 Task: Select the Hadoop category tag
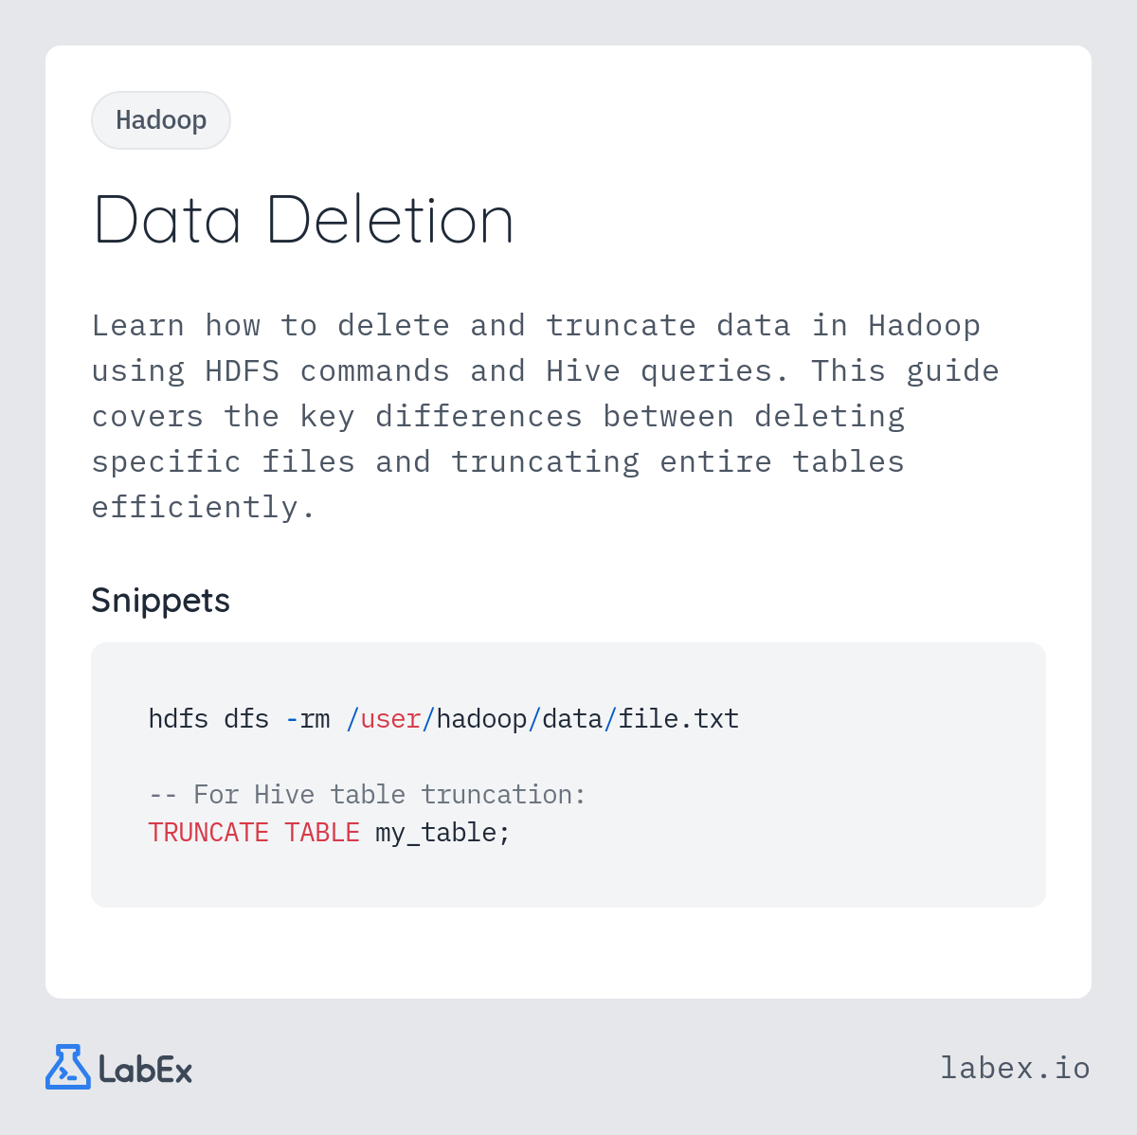[x=161, y=120]
